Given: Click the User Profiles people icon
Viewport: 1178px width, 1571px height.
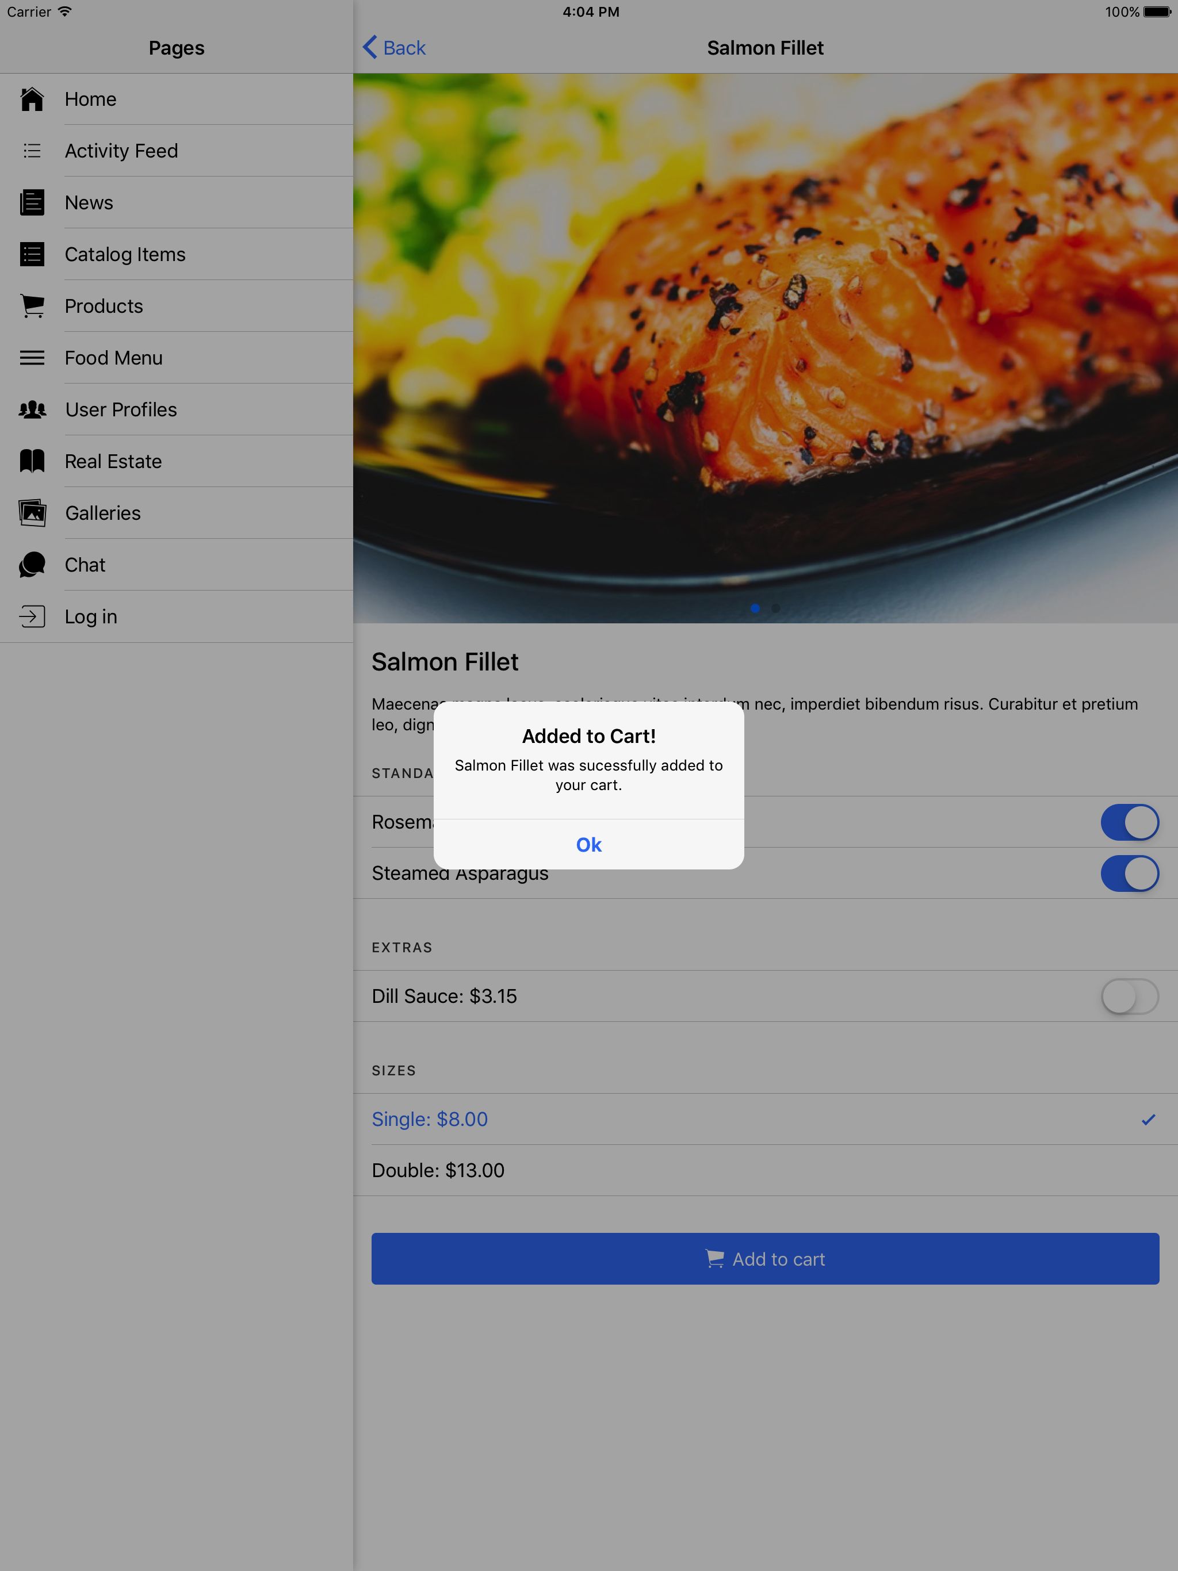Looking at the screenshot, I should point(32,410).
